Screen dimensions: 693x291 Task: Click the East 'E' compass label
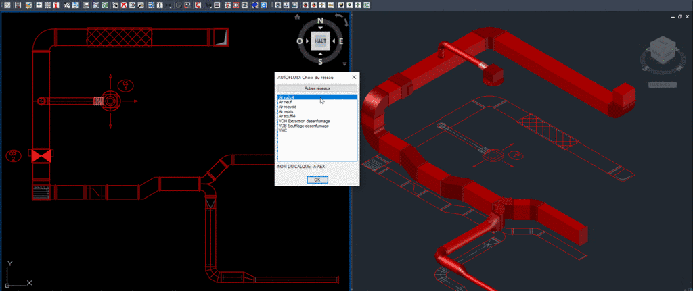click(x=341, y=41)
